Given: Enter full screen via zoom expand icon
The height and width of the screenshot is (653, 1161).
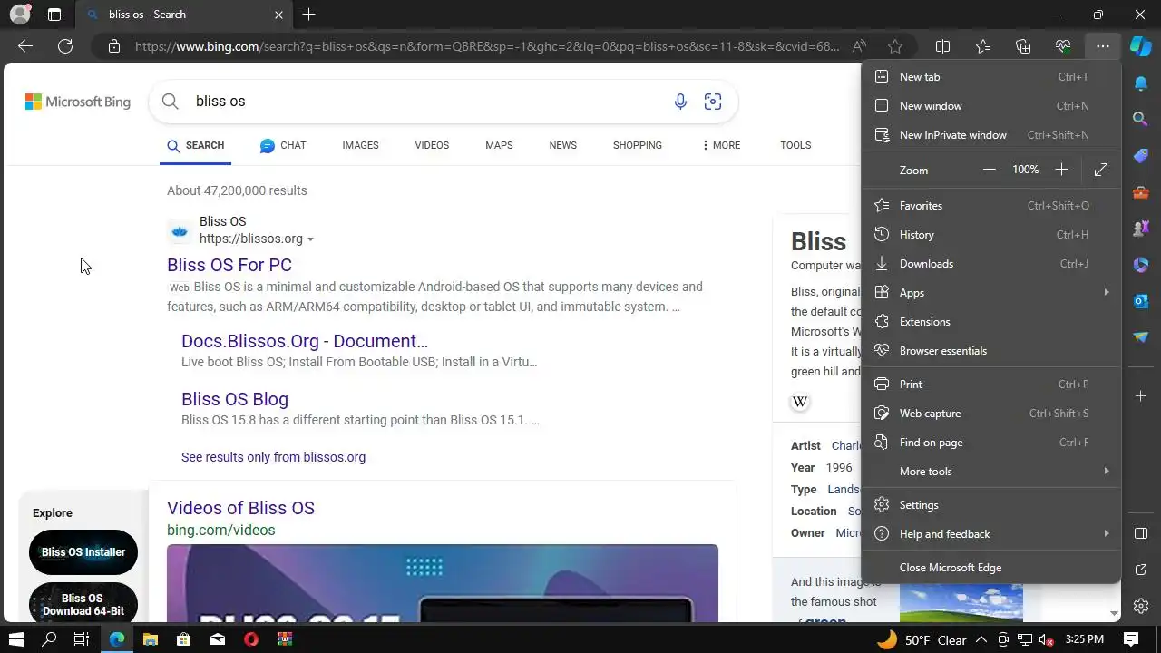Looking at the screenshot, I should point(1101,170).
